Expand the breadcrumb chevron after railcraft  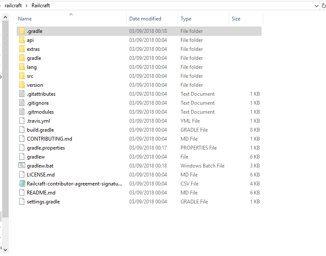(26, 6)
